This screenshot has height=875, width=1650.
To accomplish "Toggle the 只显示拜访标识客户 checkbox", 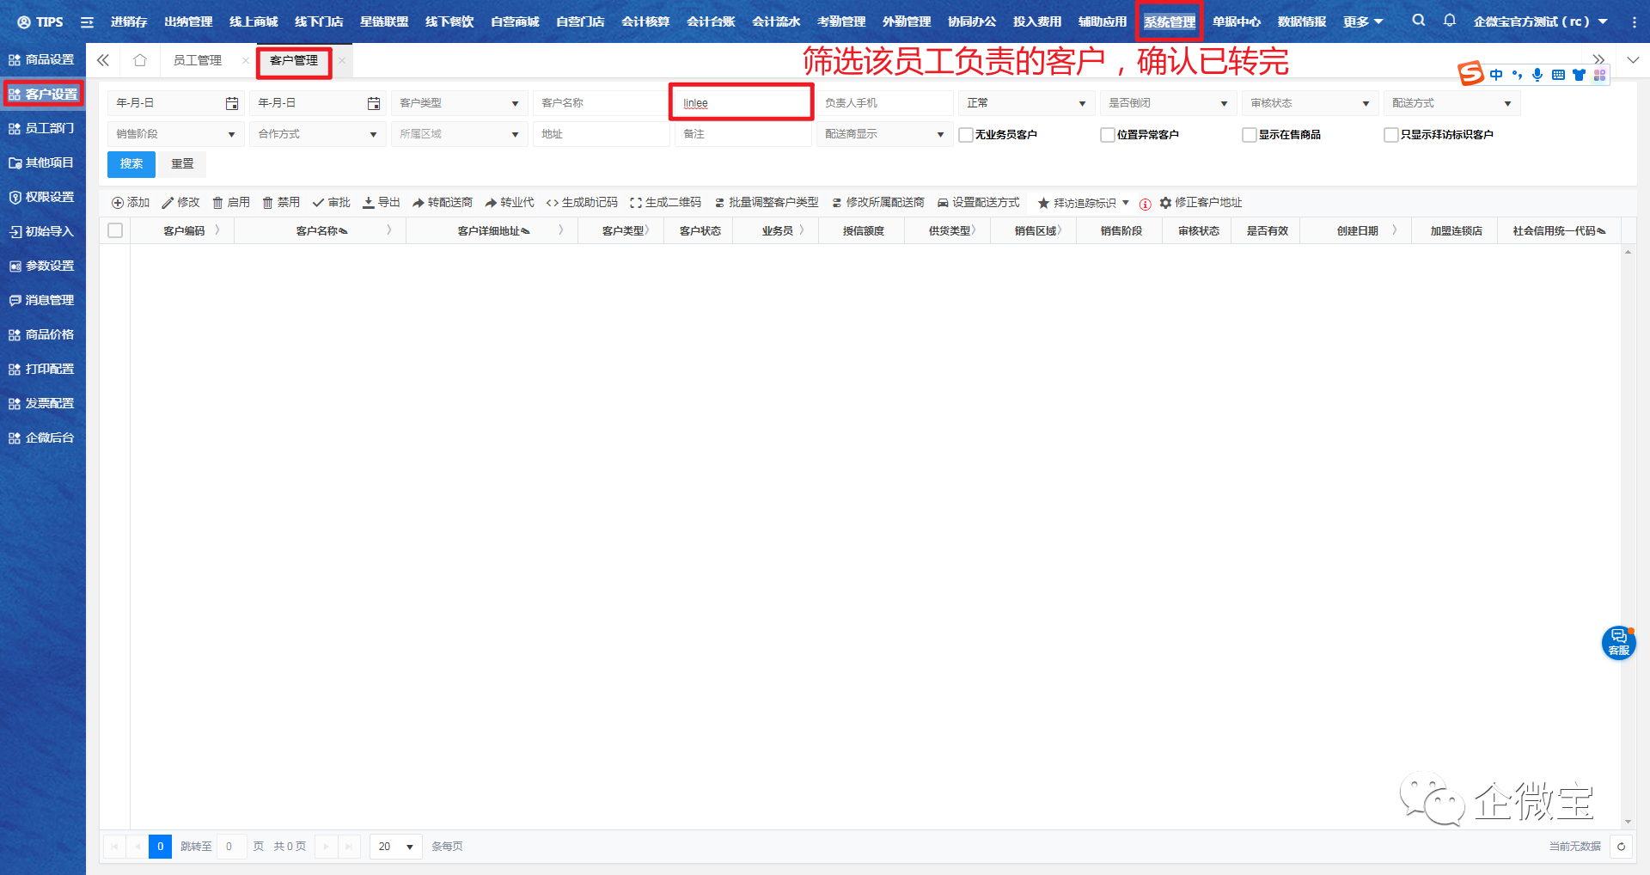I will tap(1391, 135).
